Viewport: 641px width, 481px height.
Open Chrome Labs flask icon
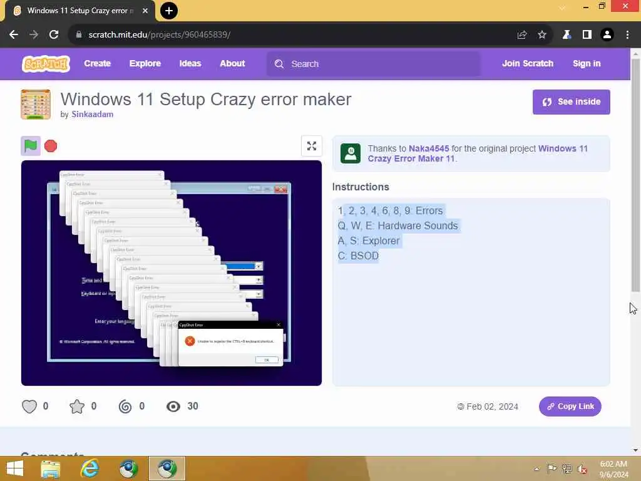(x=567, y=35)
